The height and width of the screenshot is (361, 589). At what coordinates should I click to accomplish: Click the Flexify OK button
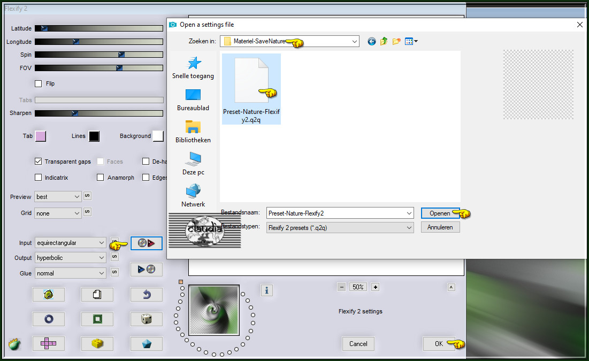(x=439, y=344)
